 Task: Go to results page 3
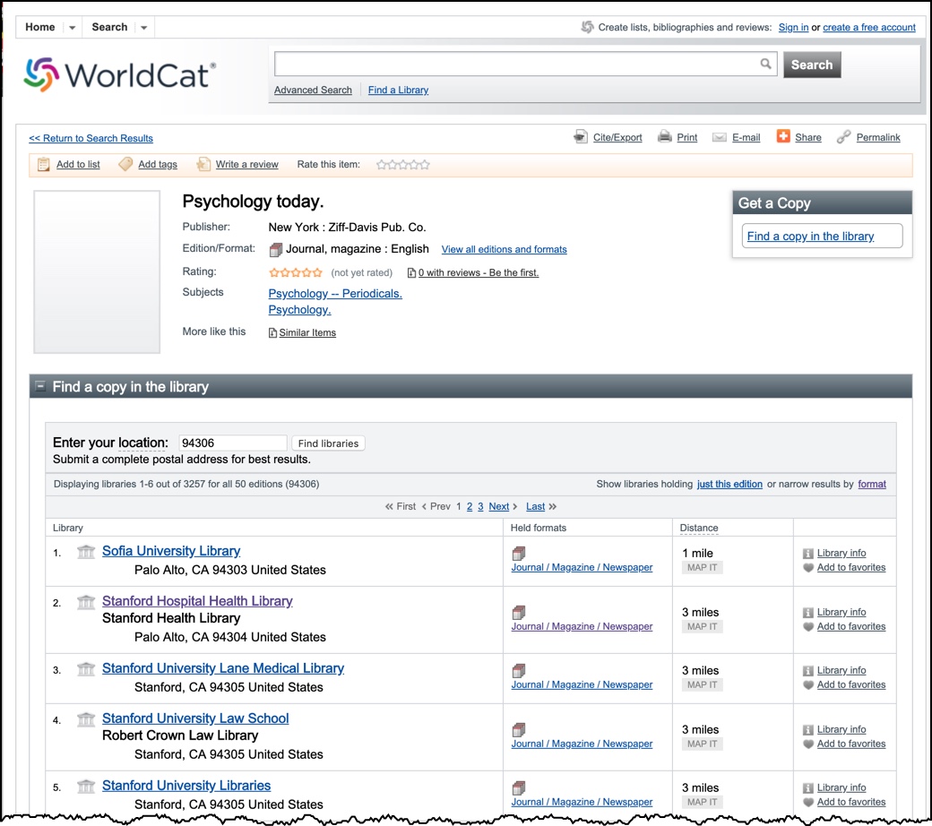[x=480, y=506]
